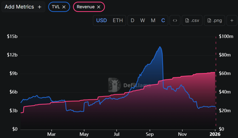Click the $9b left axis label
The image size is (238, 138).
point(13,73)
